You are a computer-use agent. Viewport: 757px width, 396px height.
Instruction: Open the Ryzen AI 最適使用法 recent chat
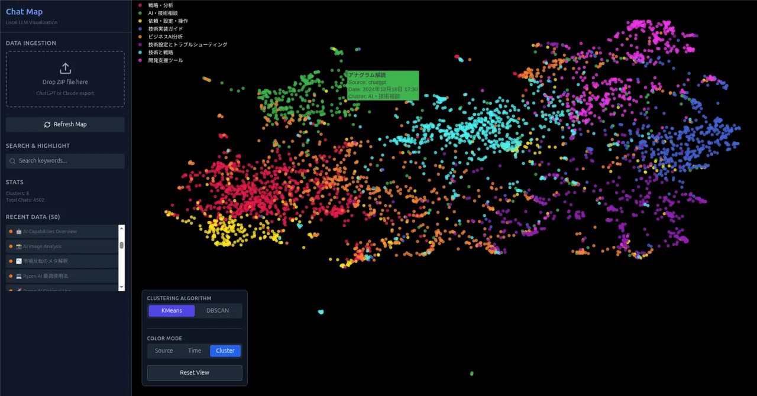(x=62, y=276)
